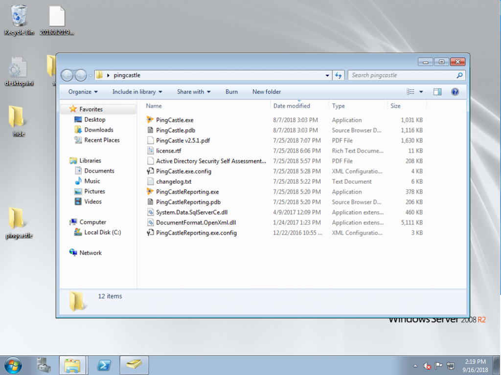Click the muted volume tray icon

[427, 366]
